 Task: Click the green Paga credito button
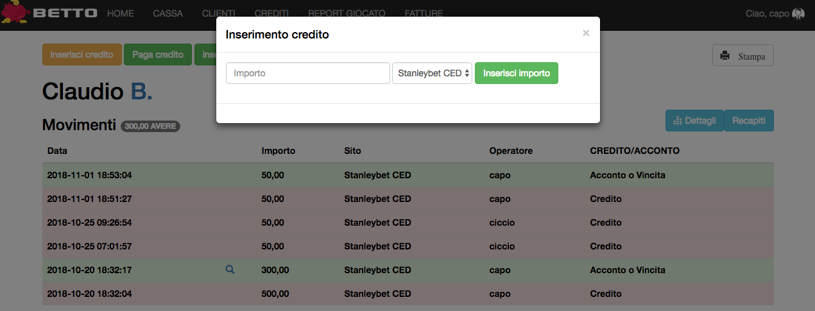(x=158, y=55)
